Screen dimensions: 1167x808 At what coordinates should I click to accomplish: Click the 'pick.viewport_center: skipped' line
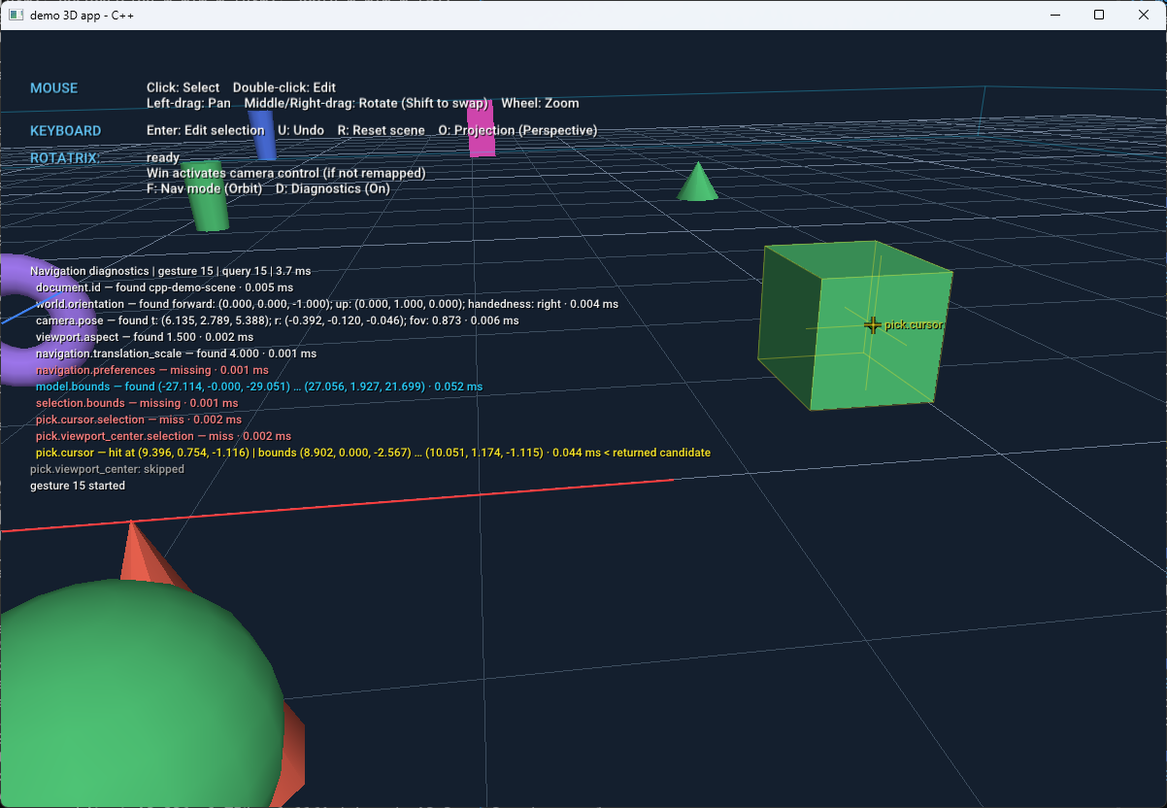pos(107,469)
